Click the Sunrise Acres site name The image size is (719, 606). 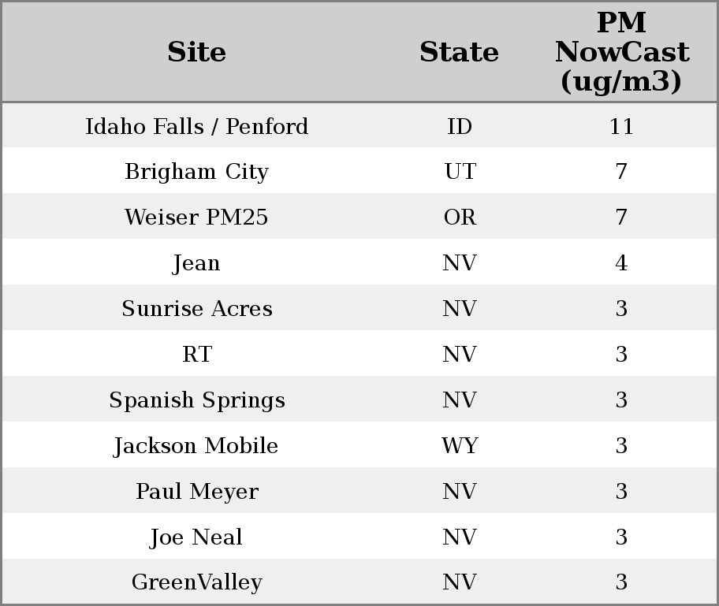[x=196, y=309]
